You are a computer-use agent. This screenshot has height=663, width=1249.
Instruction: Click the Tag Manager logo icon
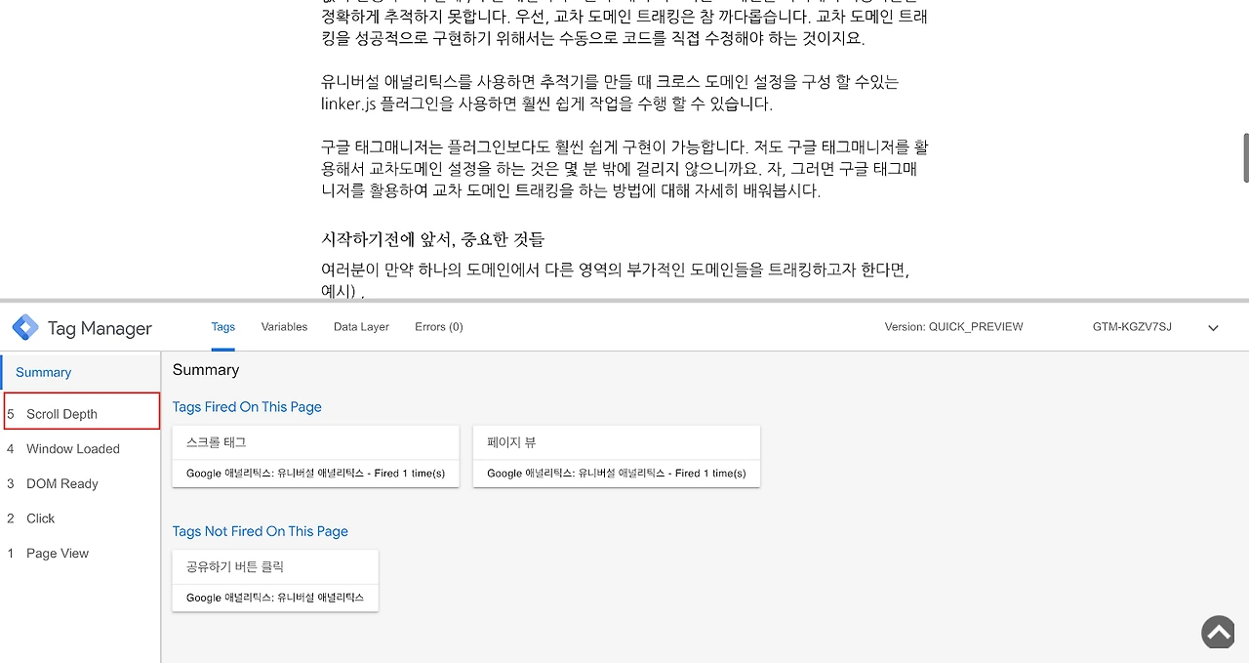click(24, 327)
